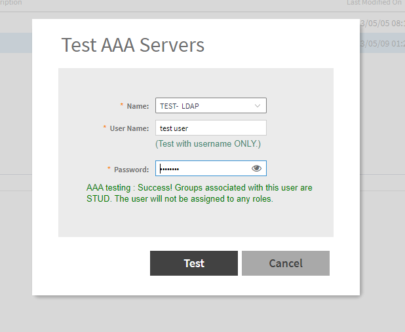Click the orange asterisk beside Name
405x332 pixels.
click(121, 105)
